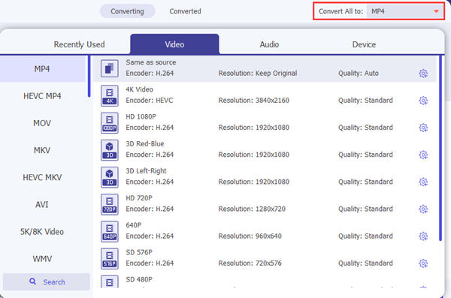Switch to the Device tab
The width and height of the screenshot is (451, 298).
click(364, 44)
